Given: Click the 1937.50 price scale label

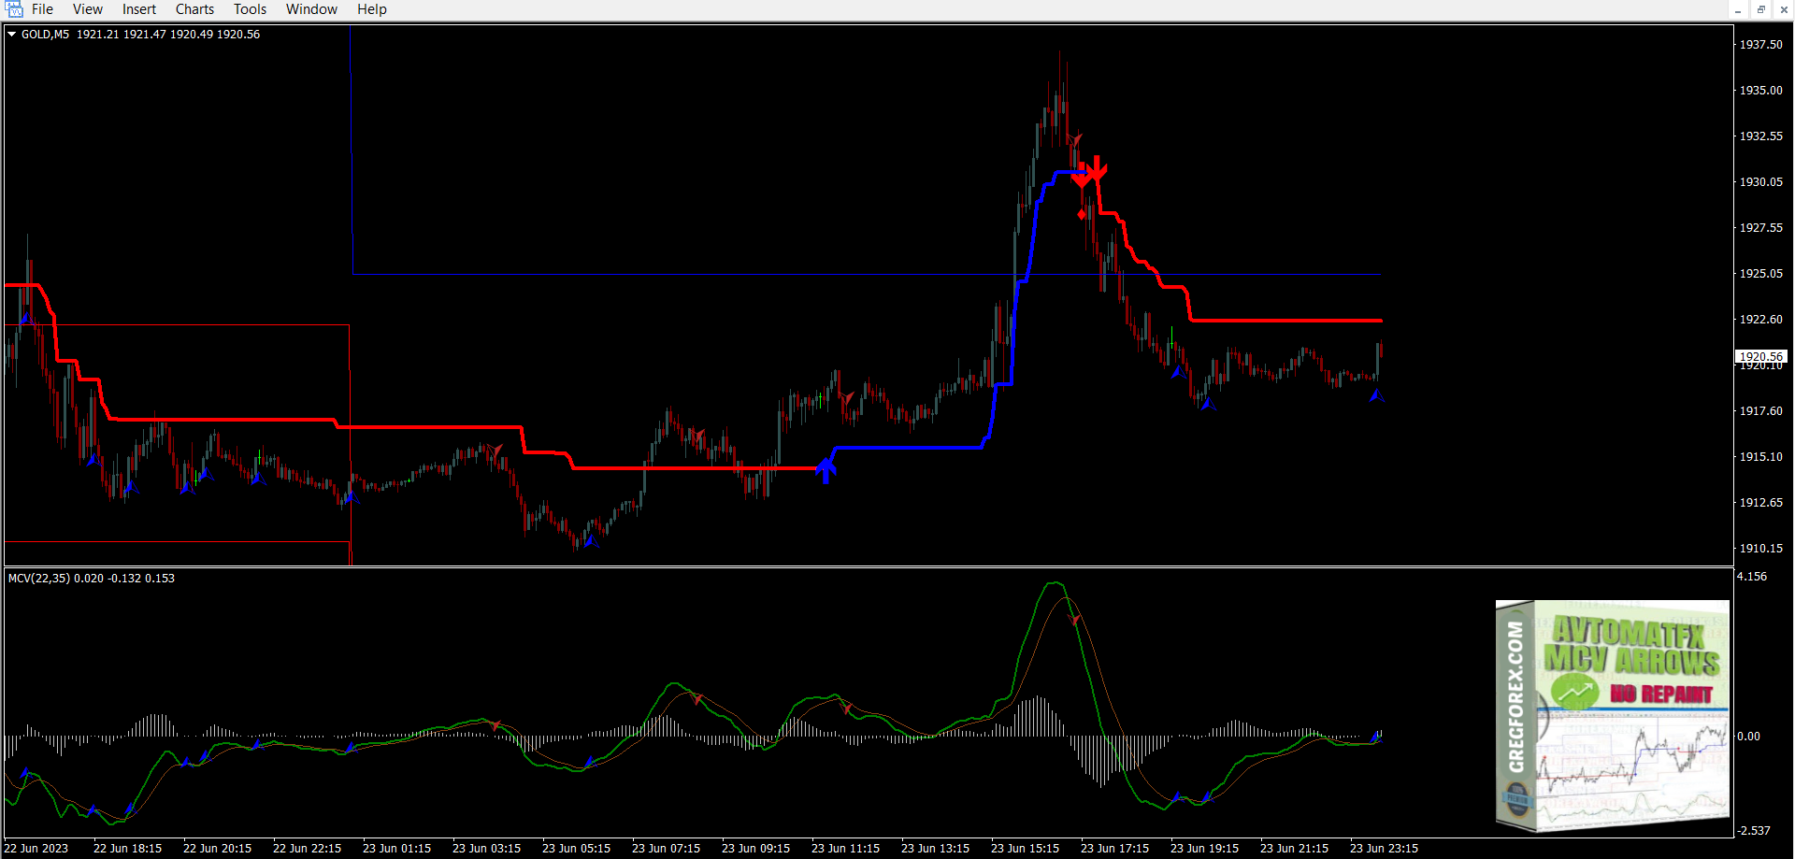Looking at the screenshot, I should point(1760,45).
